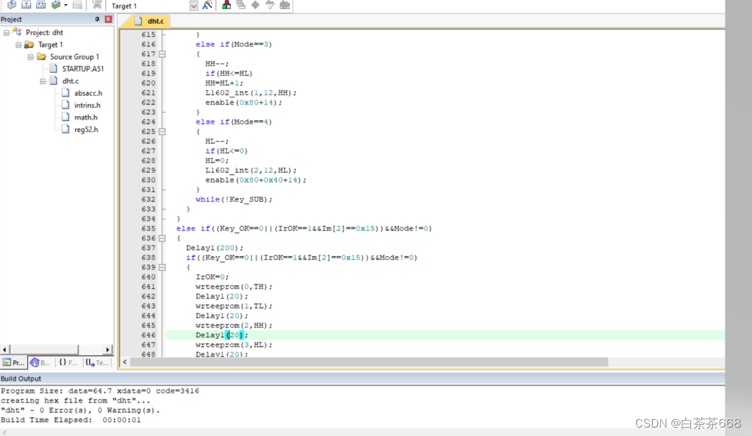Image resolution: width=752 pixels, height=436 pixels.
Task: Click the Rebuild all target files icon
Action: [41, 5]
